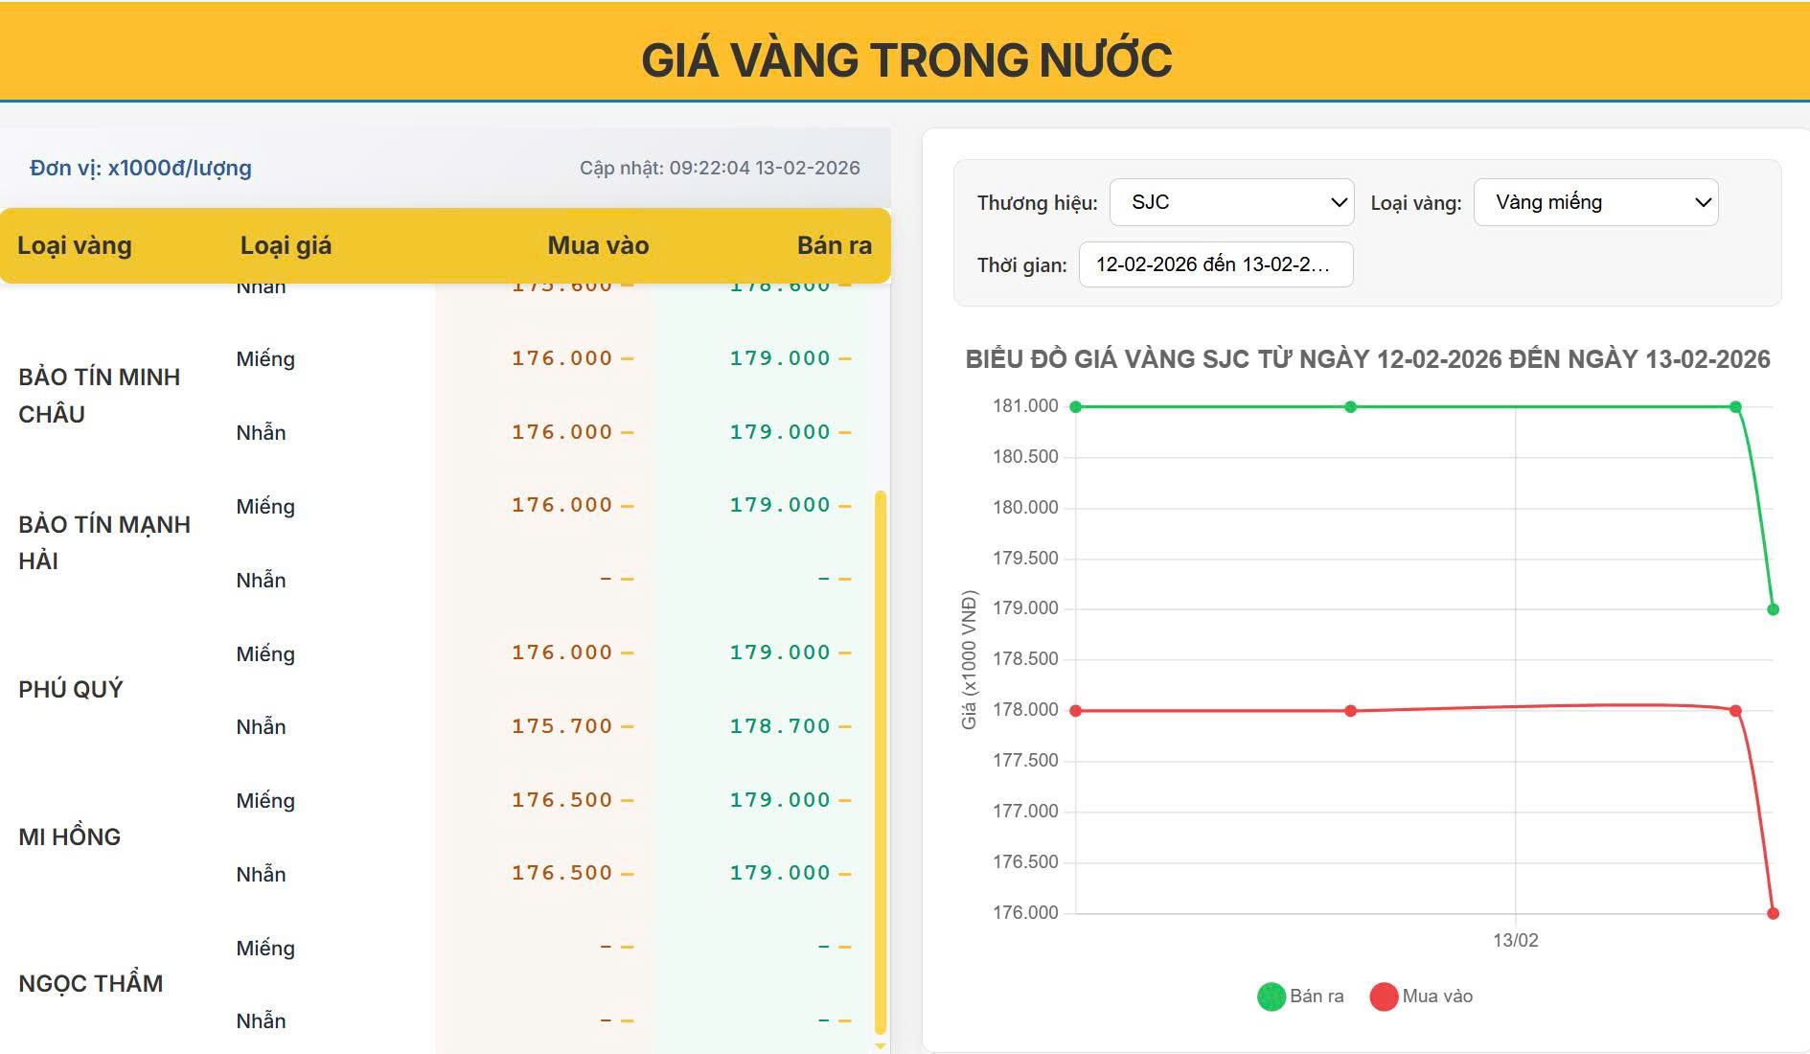Click the red Mua vào legend circle
Image resolution: width=1810 pixels, height=1054 pixels.
click(1384, 997)
